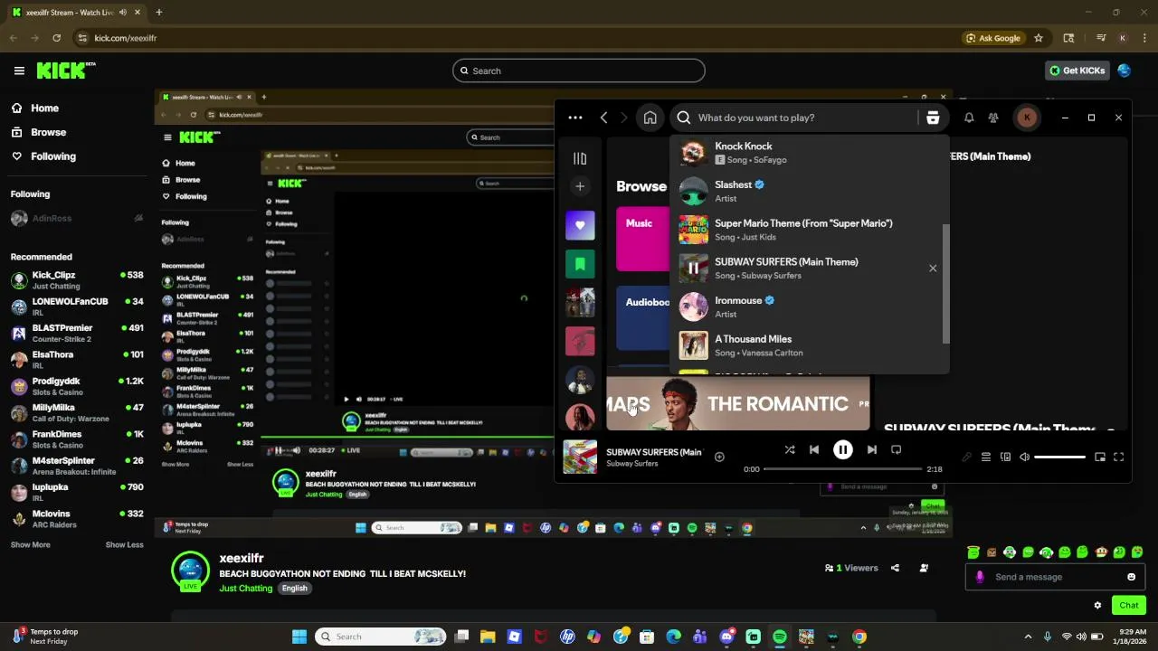The height and width of the screenshot is (651, 1158).
Task: Select the Knock Knock song result
Action: point(810,152)
